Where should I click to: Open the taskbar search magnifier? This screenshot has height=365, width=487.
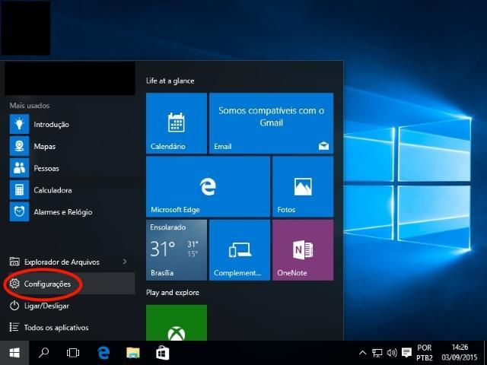coord(43,353)
